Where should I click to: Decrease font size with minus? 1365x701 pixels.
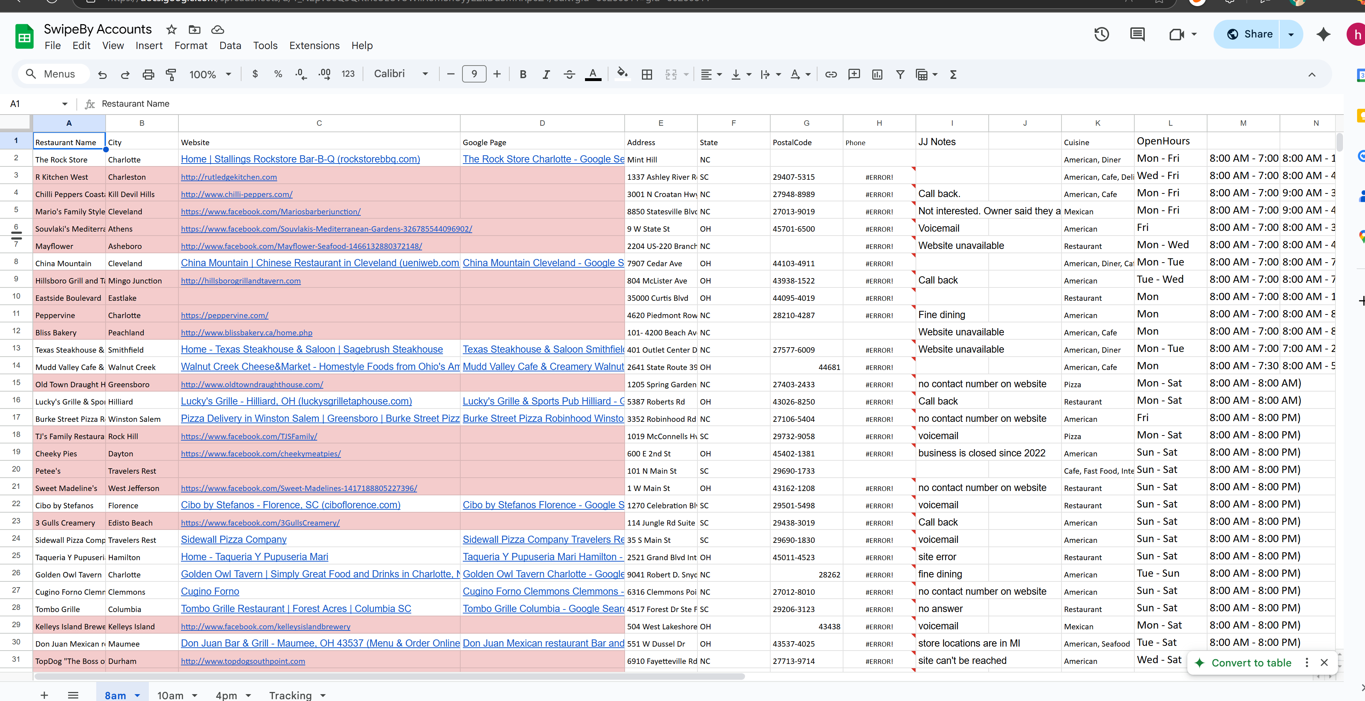coord(451,74)
